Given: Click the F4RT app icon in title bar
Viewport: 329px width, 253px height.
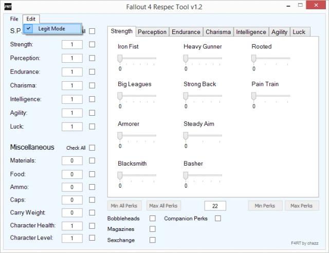Looking at the screenshot, I should click(8, 7).
